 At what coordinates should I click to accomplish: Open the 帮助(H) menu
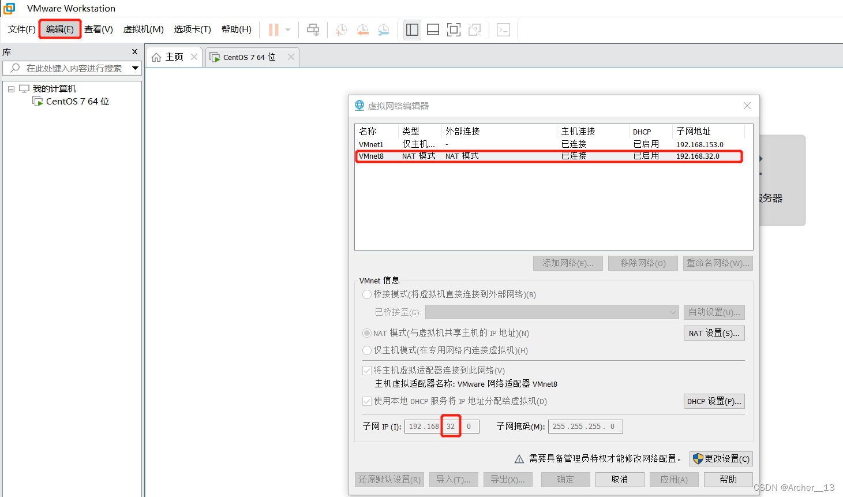coord(237,29)
